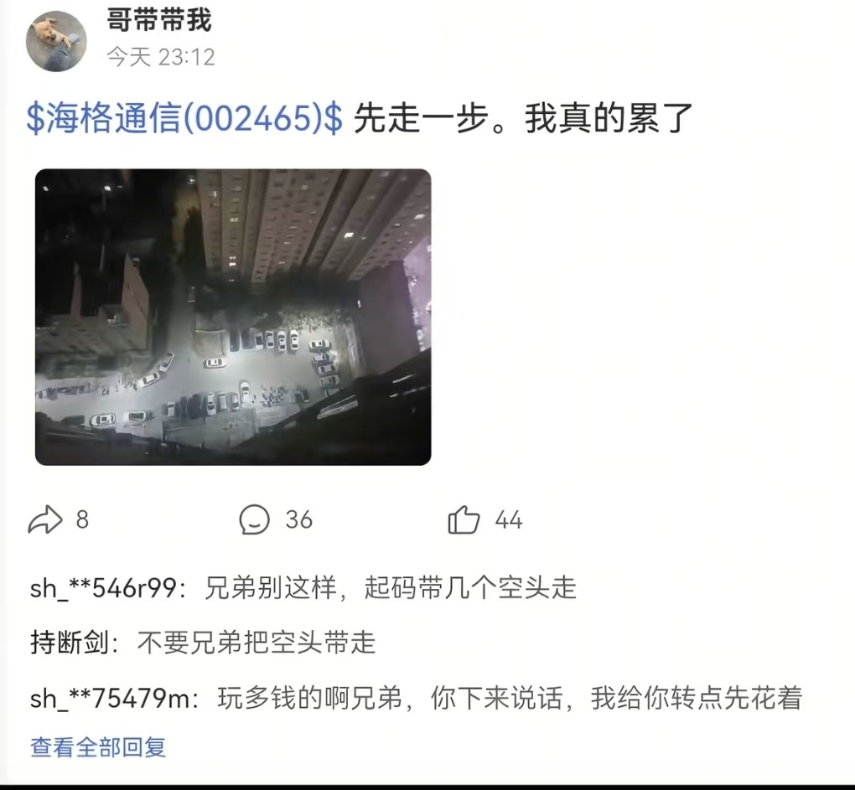Open comment 兄弟别这样，起码带几个空头走
The width and height of the screenshot is (855, 790).
coord(391,588)
